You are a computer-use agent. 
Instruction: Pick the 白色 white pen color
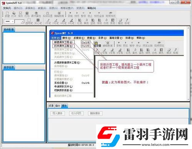106,22
